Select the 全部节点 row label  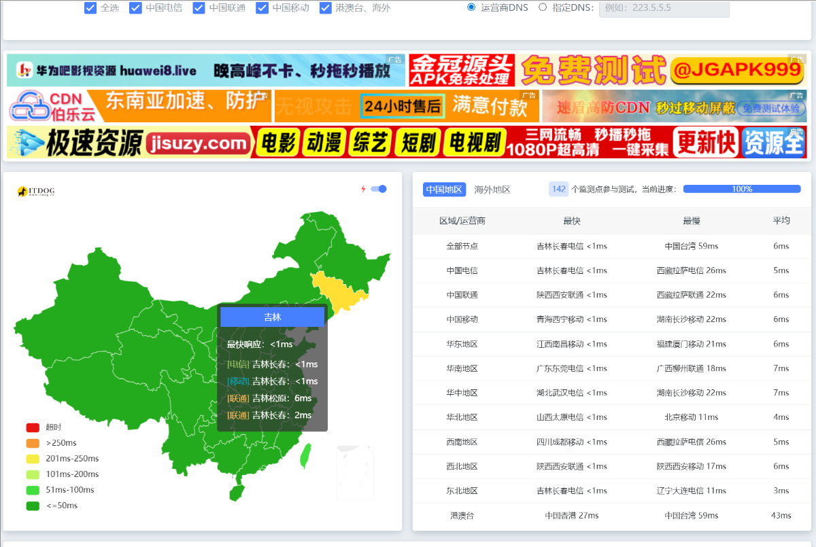(x=462, y=246)
